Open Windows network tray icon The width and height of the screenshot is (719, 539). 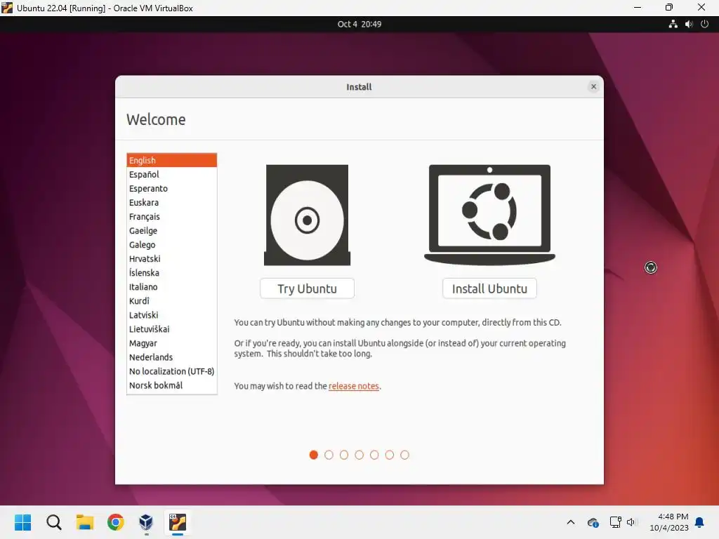click(x=615, y=522)
